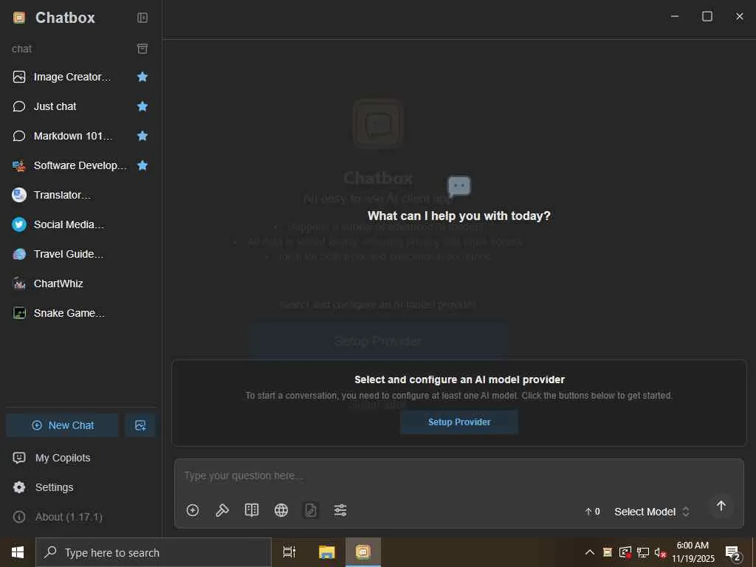Click the Chatbox logo in the sidebar header
This screenshot has height=567, width=756.
click(x=18, y=18)
